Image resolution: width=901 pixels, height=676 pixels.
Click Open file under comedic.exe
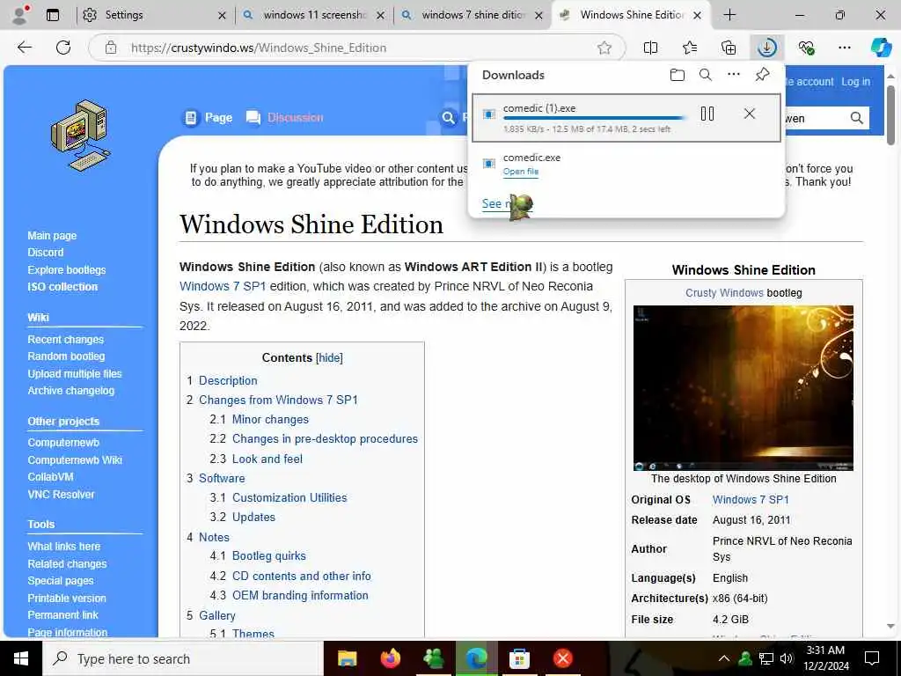coord(521,172)
